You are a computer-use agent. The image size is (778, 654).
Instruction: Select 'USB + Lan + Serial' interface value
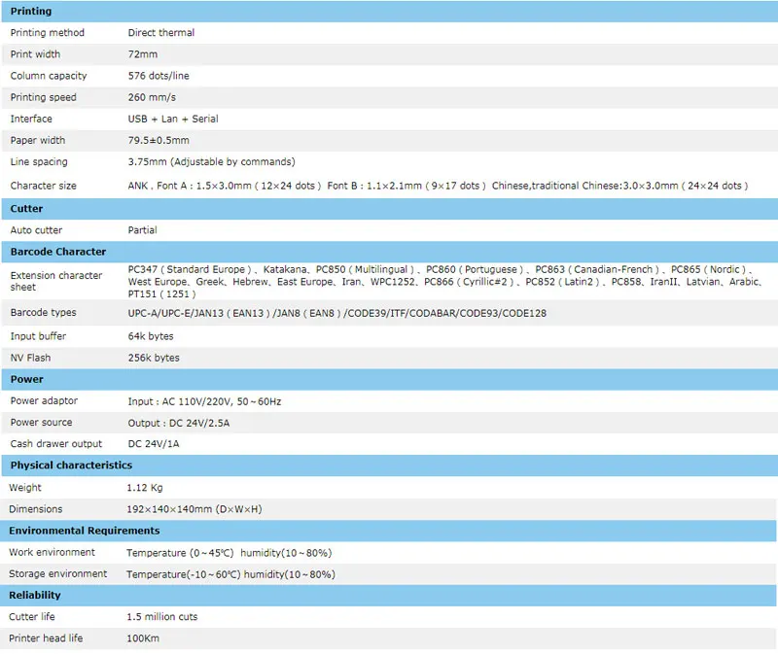173,119
